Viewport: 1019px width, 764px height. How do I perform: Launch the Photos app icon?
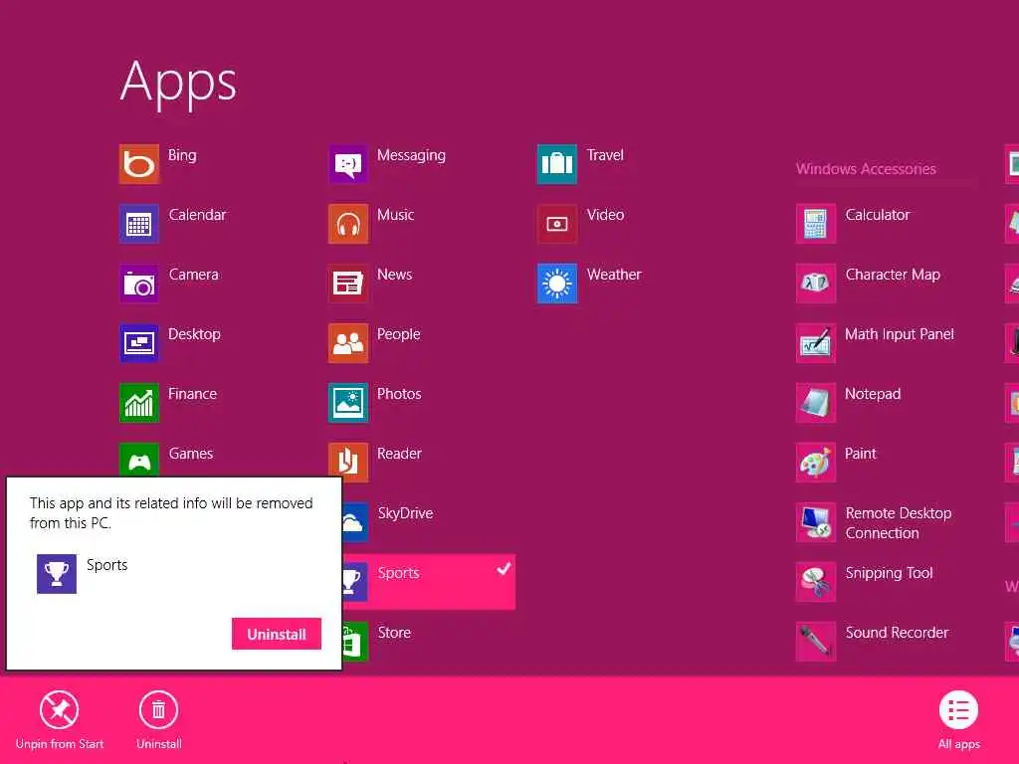[348, 403]
